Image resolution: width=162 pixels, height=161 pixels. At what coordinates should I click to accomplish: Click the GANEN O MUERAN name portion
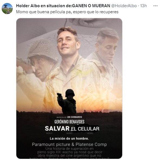click(x=91, y=6)
